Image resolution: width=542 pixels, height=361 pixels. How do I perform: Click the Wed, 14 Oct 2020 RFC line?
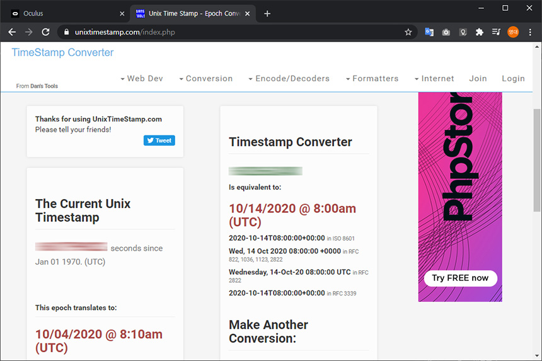(294, 255)
